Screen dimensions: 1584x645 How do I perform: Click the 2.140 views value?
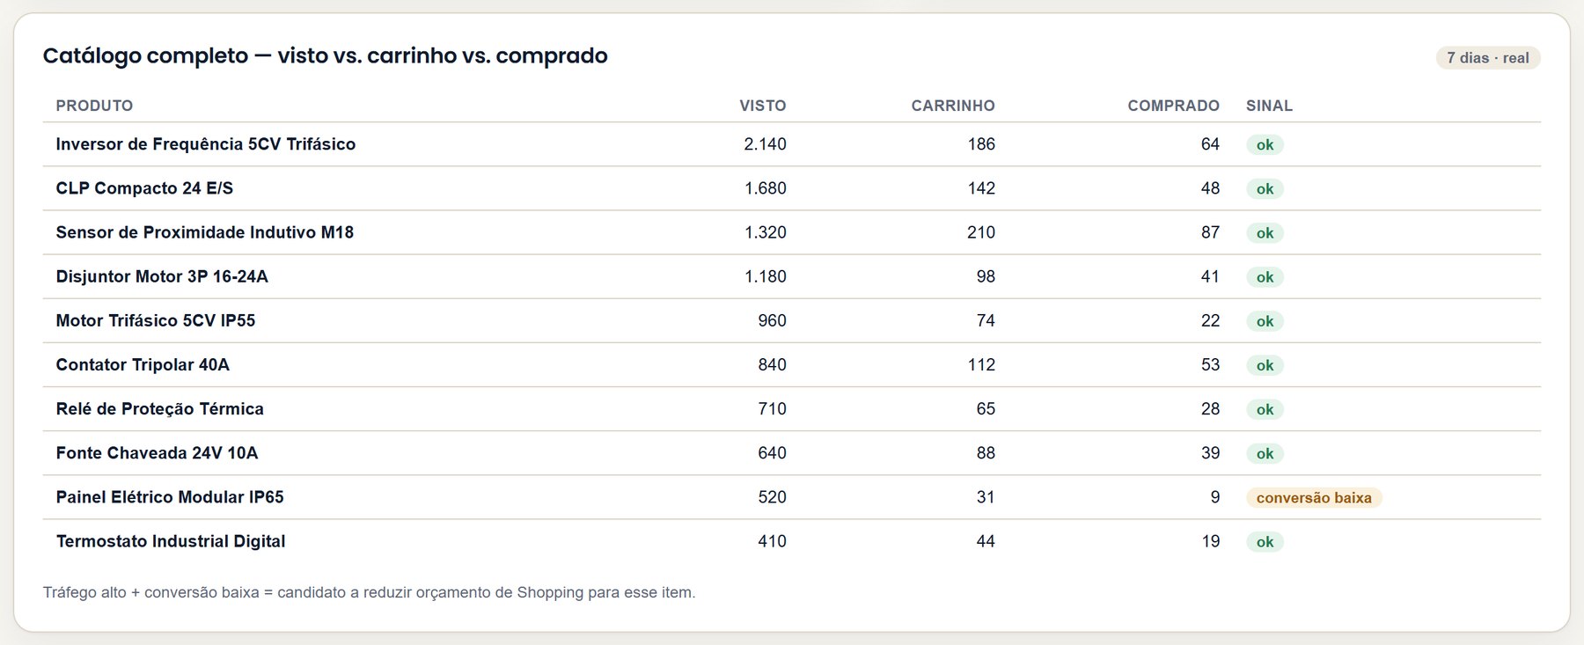pos(765,144)
